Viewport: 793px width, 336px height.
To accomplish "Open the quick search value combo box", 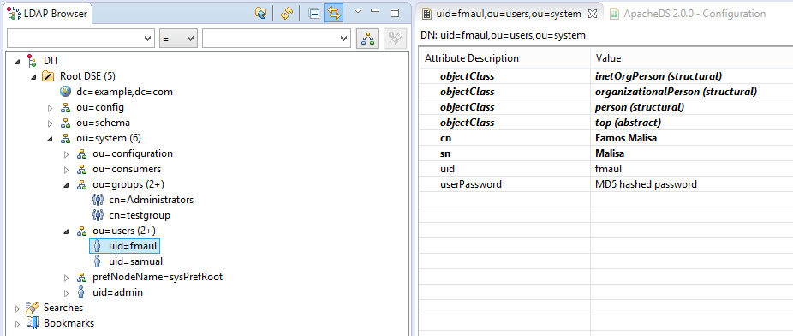I will tap(276, 39).
